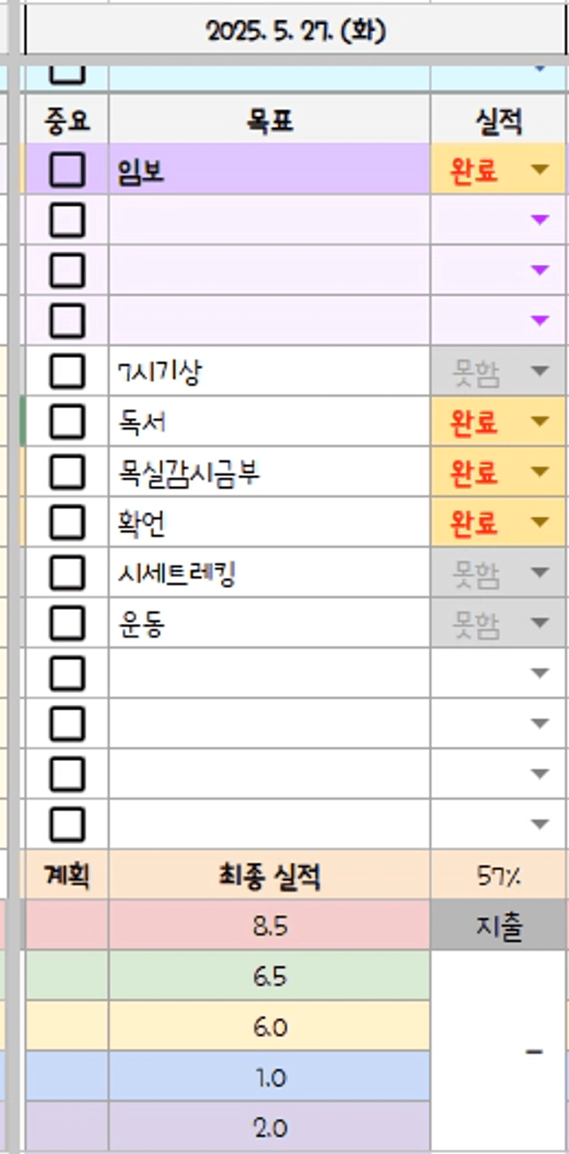Click the 2025. 5. 27. (화) date header
The width and height of the screenshot is (569, 1154).
[x=296, y=31]
